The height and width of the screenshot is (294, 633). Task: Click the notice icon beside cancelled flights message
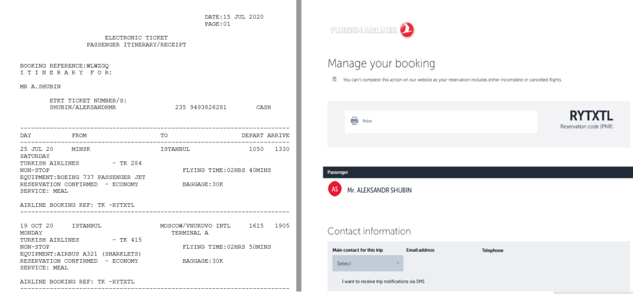334,79
